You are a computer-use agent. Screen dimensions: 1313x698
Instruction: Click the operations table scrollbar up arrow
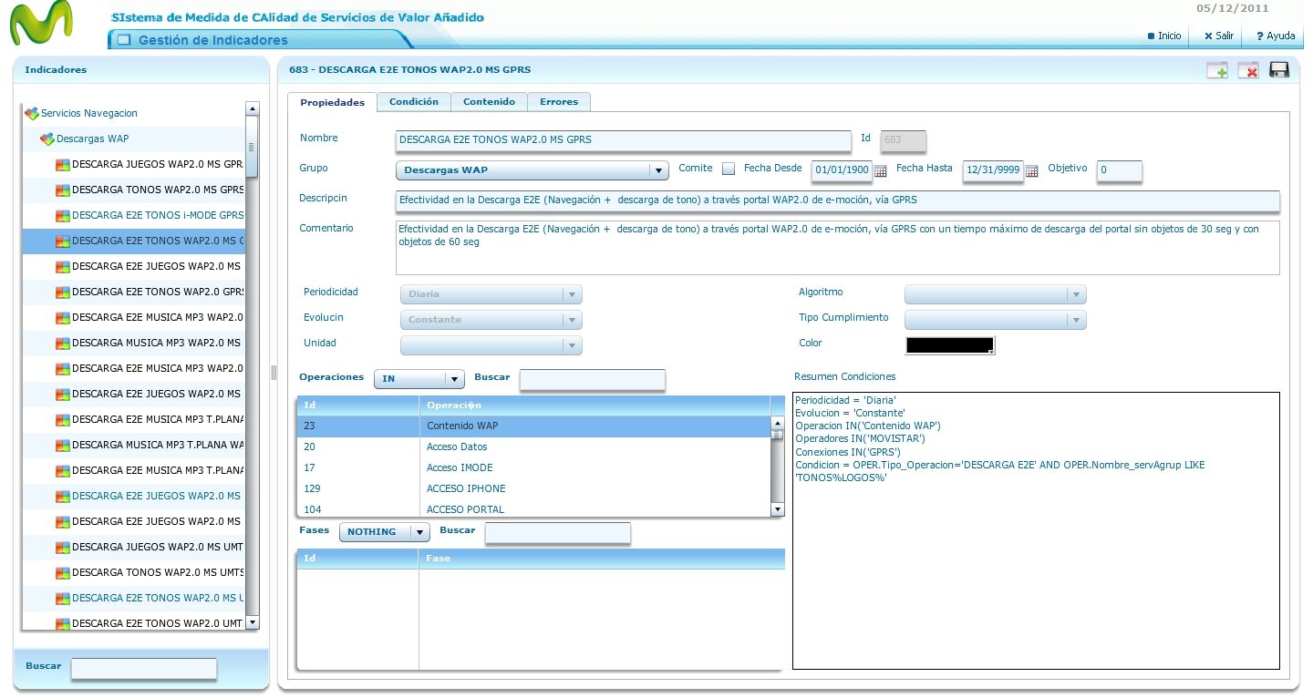click(x=778, y=423)
